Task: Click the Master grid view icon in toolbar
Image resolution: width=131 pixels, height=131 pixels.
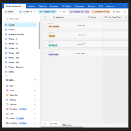Action: tap(20, 12)
